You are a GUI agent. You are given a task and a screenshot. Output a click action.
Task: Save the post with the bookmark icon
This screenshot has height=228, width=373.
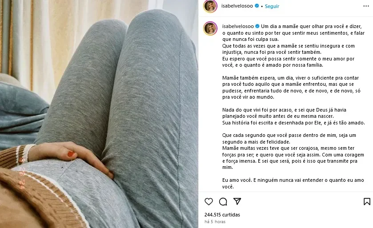click(367, 202)
